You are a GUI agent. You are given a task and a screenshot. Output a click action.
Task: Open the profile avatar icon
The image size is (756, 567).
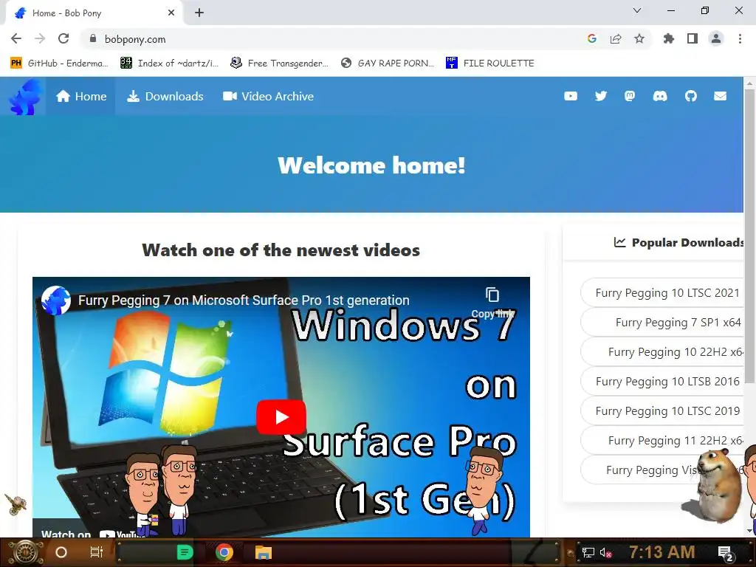716,38
